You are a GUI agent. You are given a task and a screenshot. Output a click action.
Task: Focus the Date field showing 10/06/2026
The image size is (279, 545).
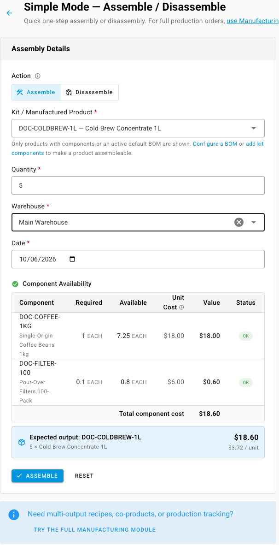pyautogui.click(x=138, y=259)
